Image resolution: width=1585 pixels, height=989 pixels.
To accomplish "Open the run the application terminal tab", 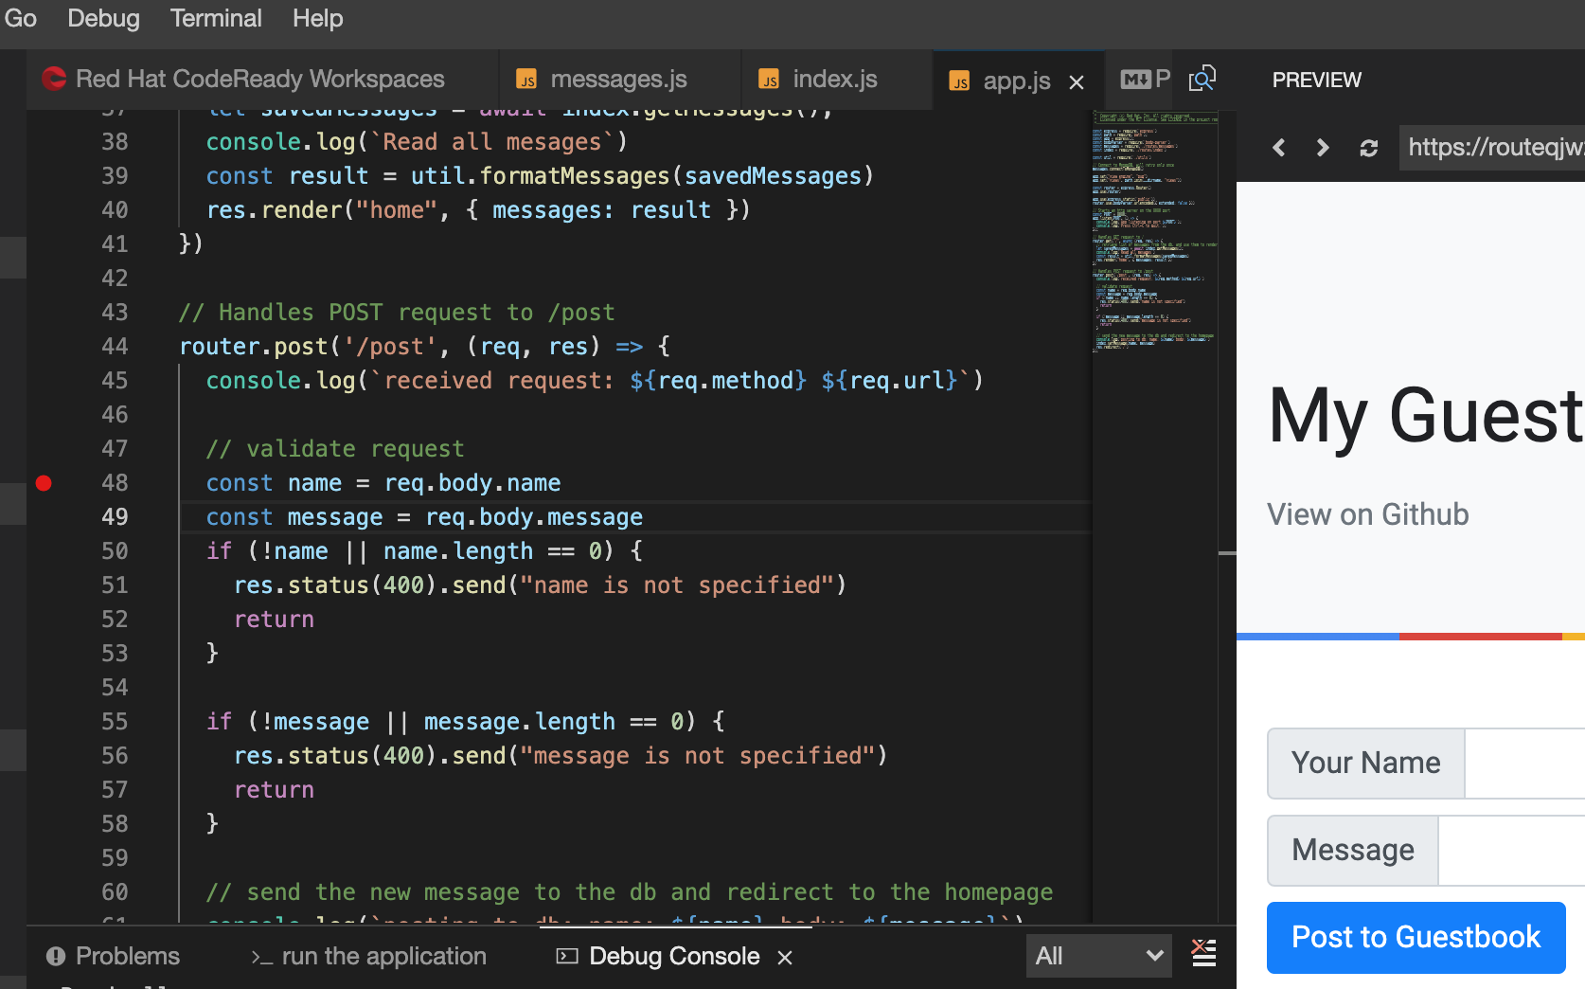I will click(x=369, y=956).
